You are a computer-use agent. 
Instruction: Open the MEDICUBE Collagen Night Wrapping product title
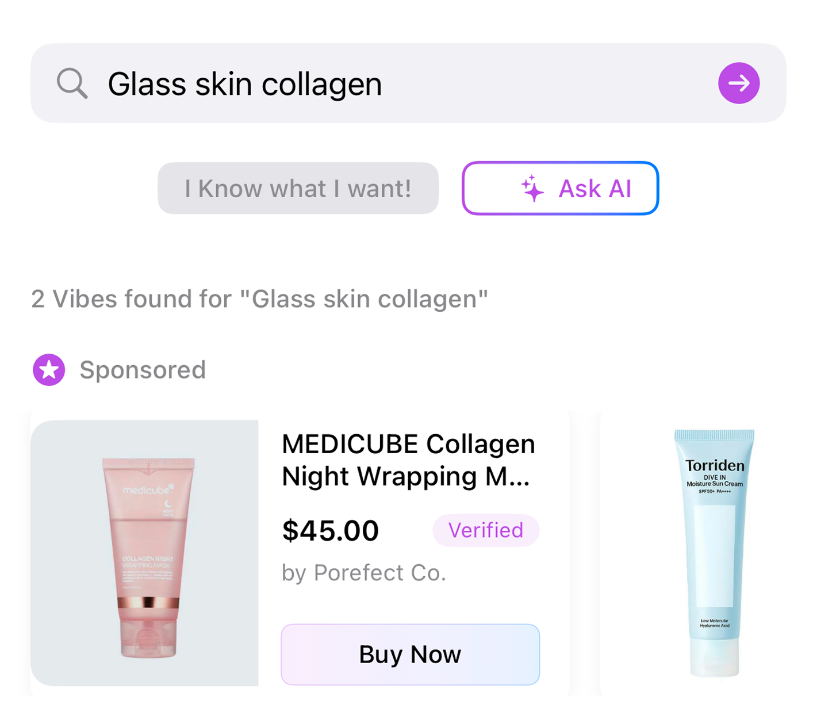pos(407,460)
